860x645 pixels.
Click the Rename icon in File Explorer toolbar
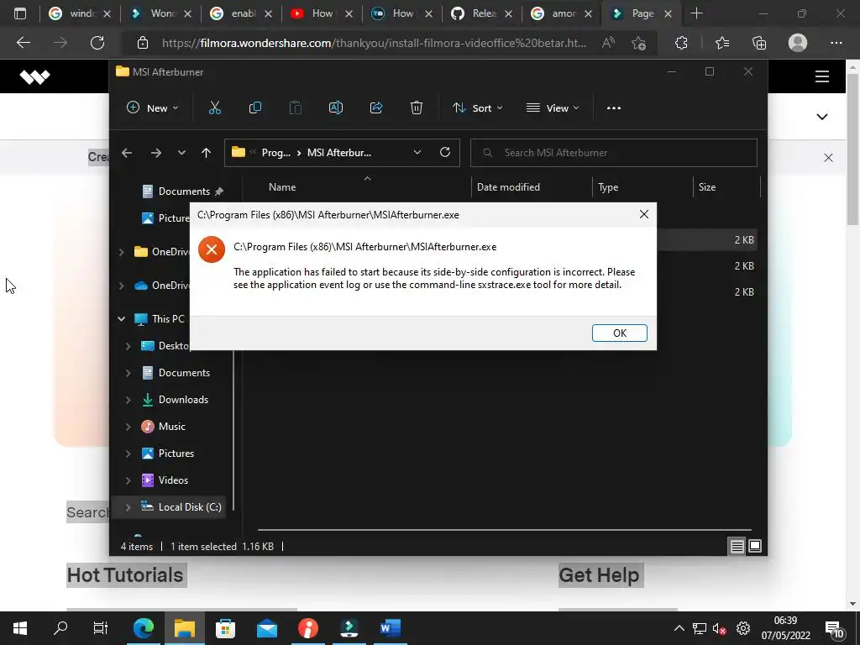(336, 108)
